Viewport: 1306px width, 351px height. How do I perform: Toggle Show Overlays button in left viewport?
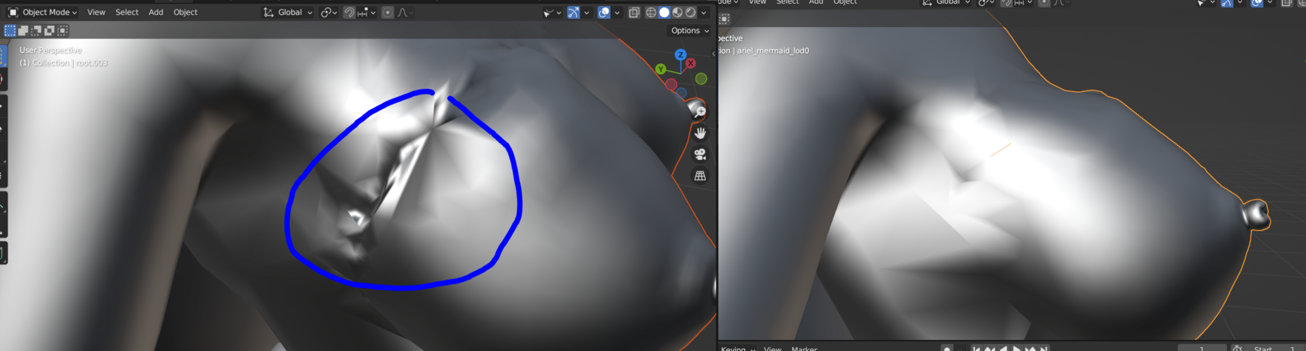(x=604, y=12)
